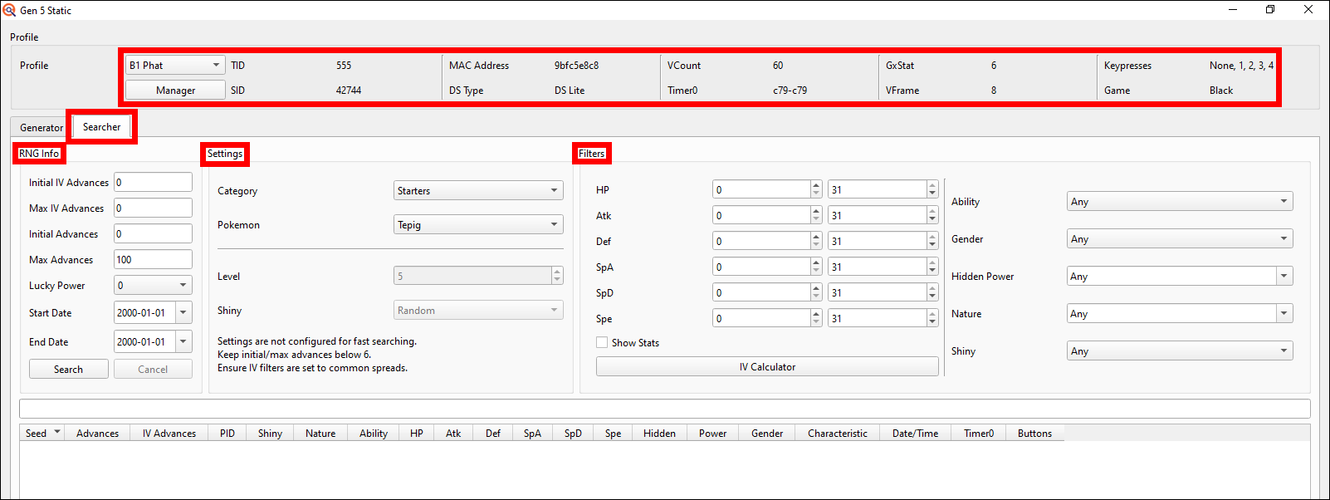The image size is (1330, 500).
Task: Open the Ability filter dropdown
Action: coord(1180,201)
